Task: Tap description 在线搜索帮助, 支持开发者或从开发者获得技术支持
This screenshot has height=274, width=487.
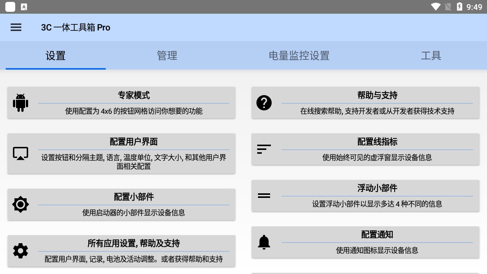Action: tap(377, 111)
